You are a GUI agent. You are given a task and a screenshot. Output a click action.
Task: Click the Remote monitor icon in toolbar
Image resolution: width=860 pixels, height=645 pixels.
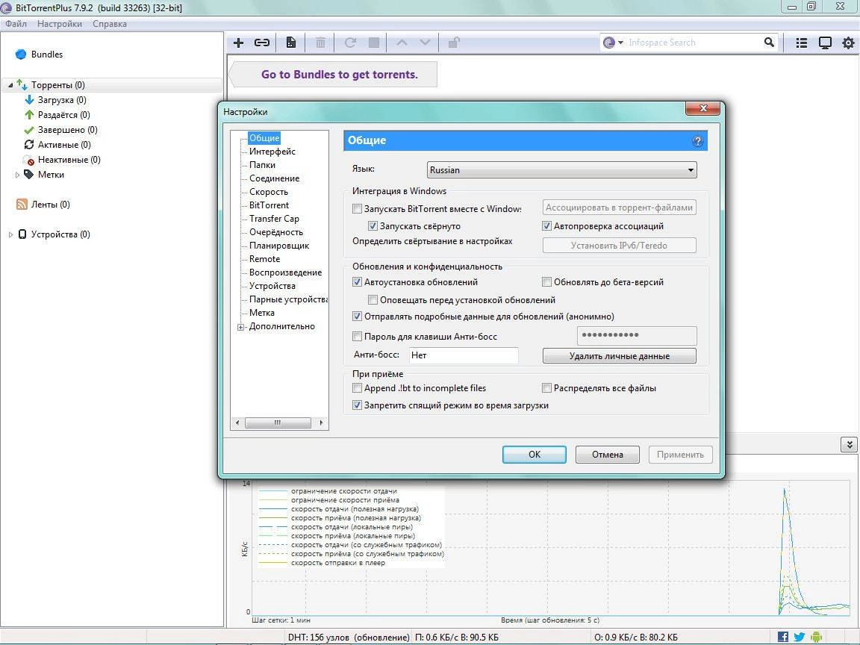(825, 43)
